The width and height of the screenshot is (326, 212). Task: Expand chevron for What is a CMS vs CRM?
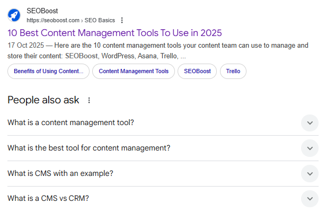tap(310, 199)
